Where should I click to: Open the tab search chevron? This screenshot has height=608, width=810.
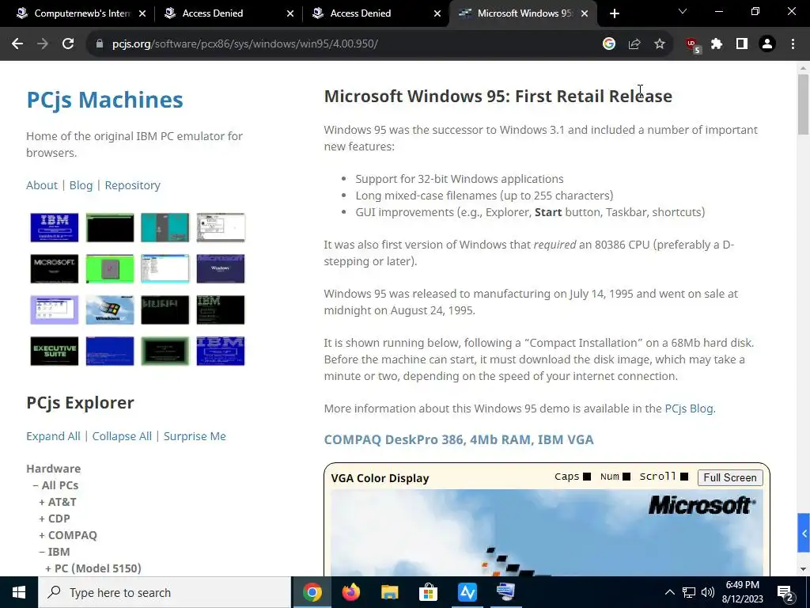(x=683, y=11)
